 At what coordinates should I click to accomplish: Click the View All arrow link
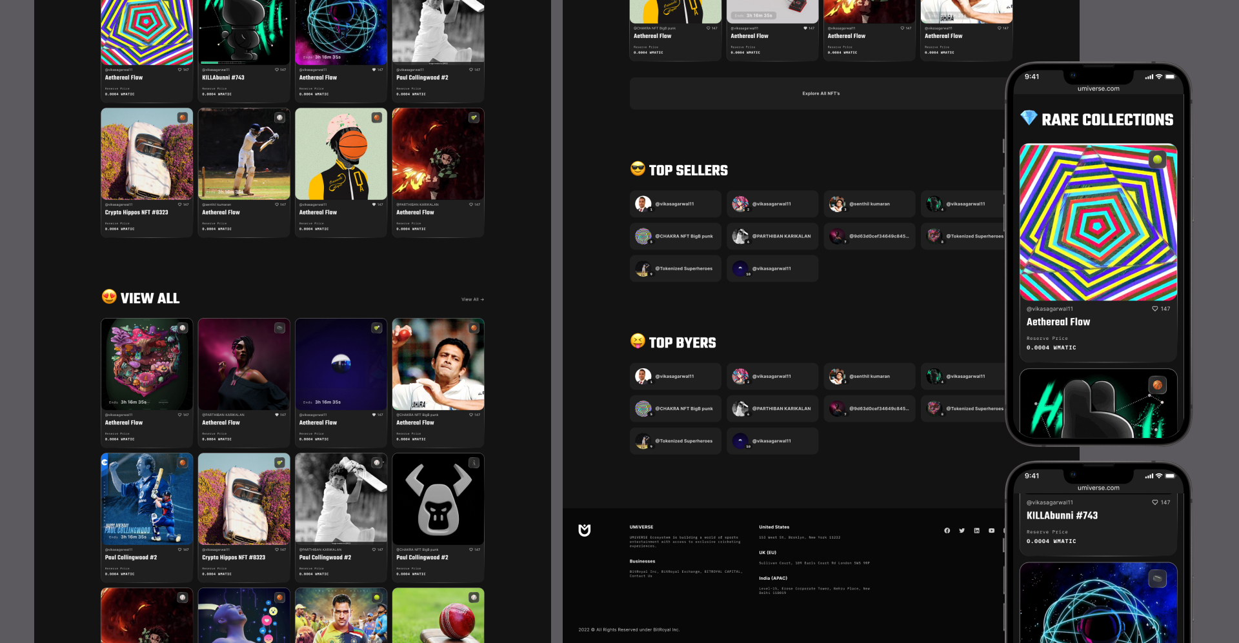coord(472,299)
